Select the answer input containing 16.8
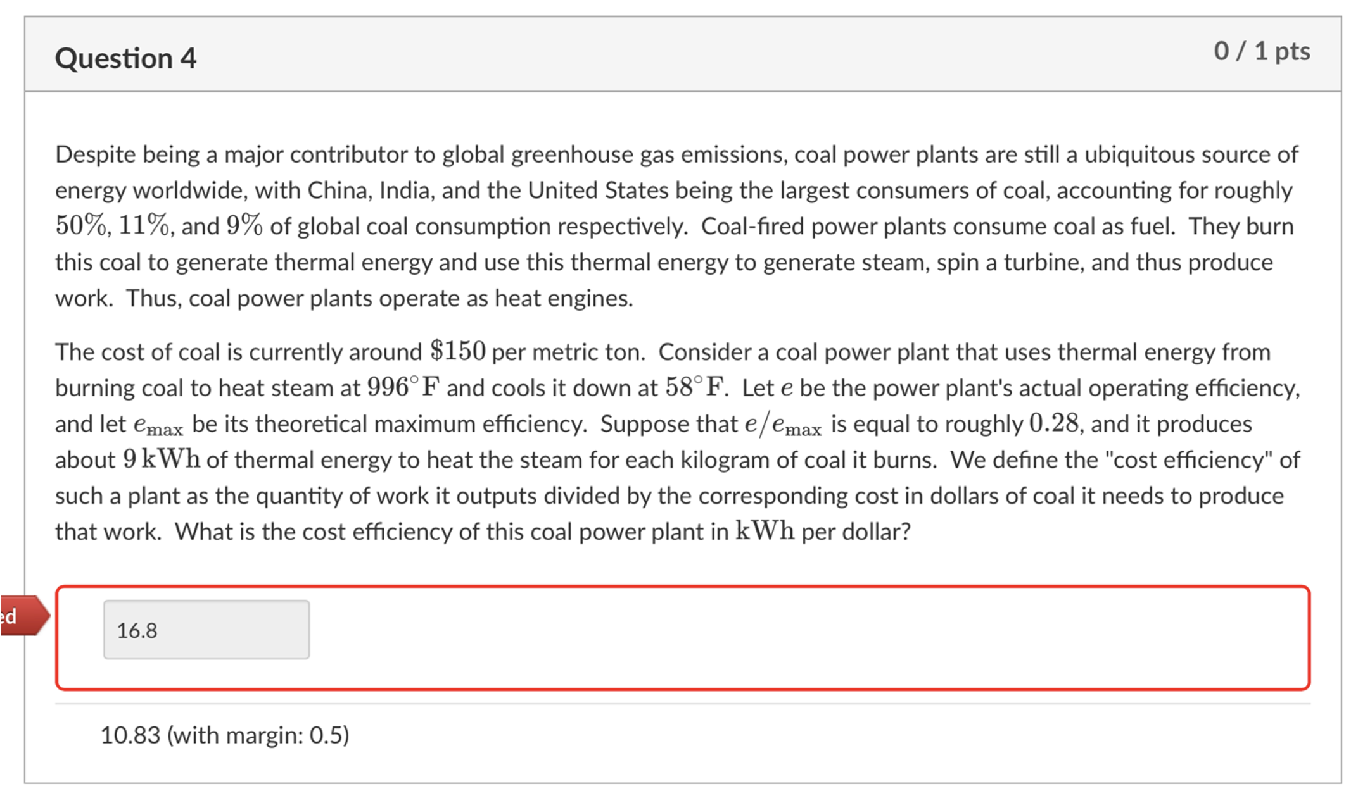The width and height of the screenshot is (1358, 791). click(x=206, y=628)
